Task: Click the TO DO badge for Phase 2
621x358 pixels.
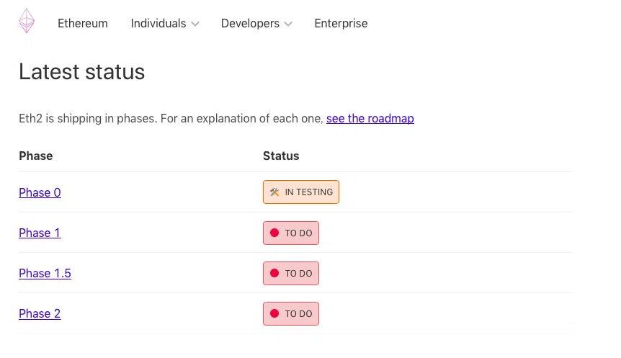Action: [291, 313]
